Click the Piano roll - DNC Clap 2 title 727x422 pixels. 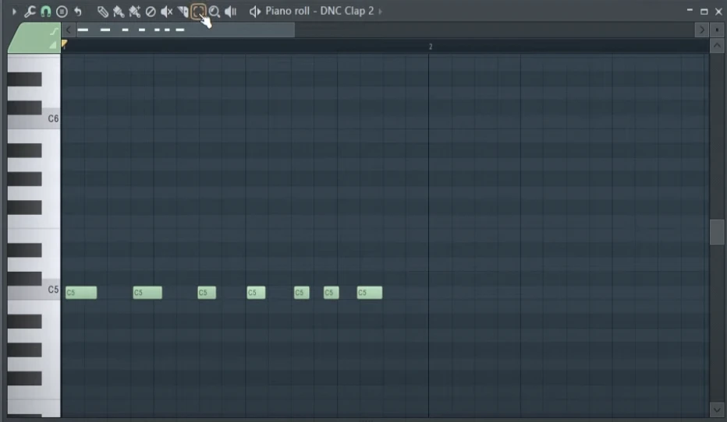tap(319, 12)
